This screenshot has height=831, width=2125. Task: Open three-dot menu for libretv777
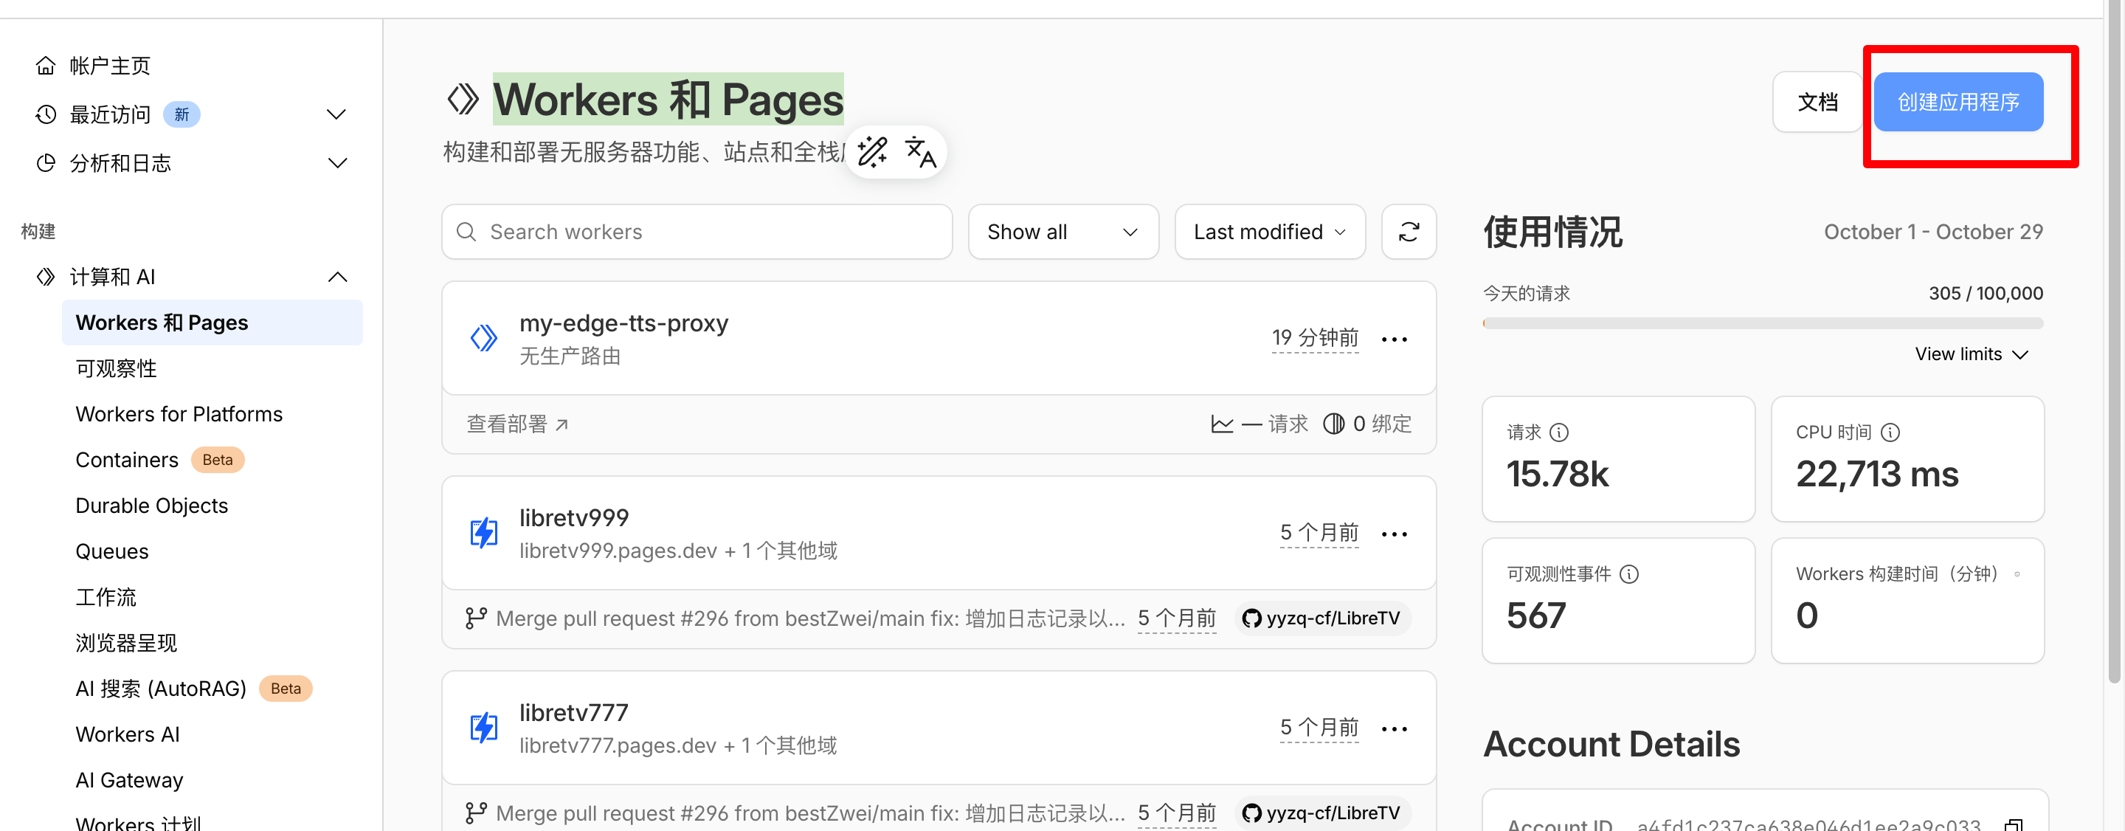click(x=1394, y=728)
